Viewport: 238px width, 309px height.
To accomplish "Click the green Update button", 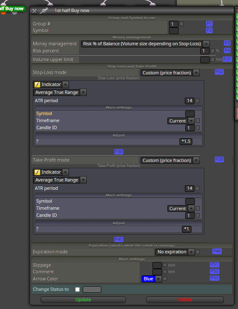I will (83, 300).
